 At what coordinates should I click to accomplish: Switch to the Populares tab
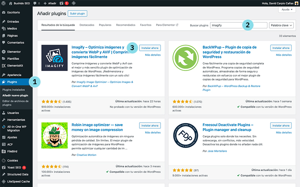(105, 25)
